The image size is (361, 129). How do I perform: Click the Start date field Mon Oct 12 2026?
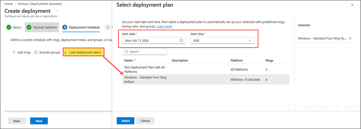154,41
